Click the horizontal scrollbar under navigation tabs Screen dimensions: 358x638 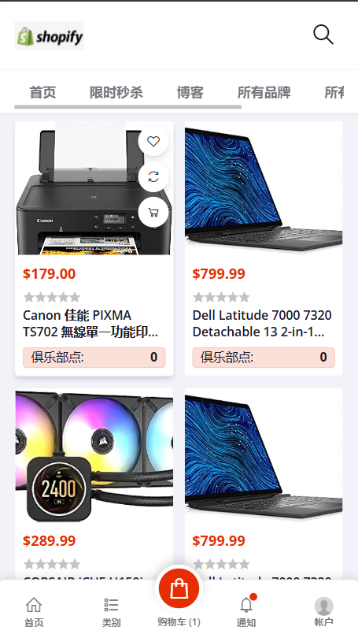point(128,107)
